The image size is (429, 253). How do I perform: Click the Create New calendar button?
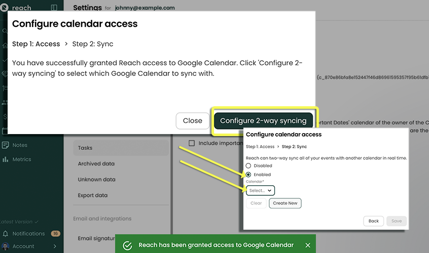coord(285,203)
